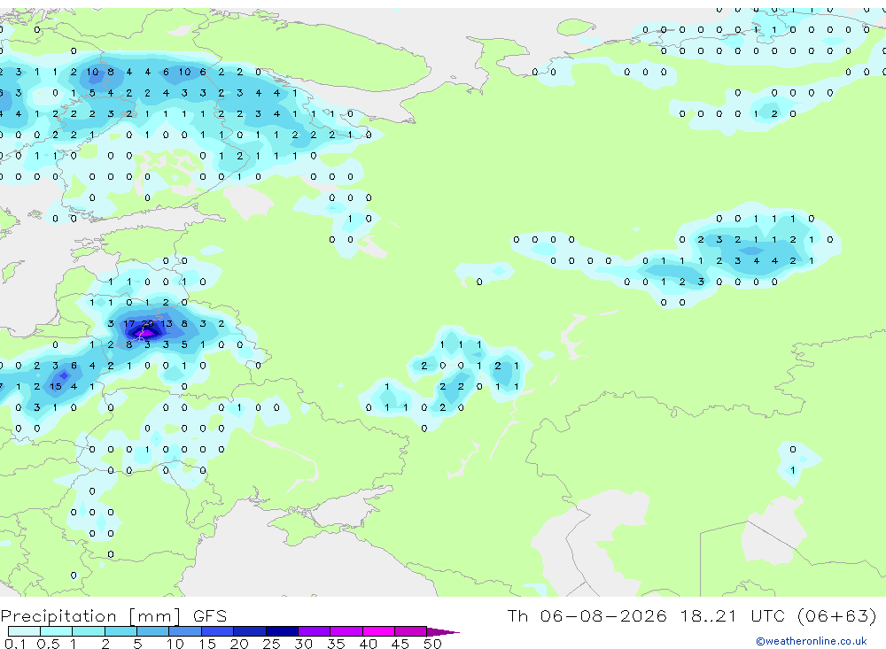Pick the 1–2 mm legend color box
The height and width of the screenshot is (649, 886).
point(89,631)
